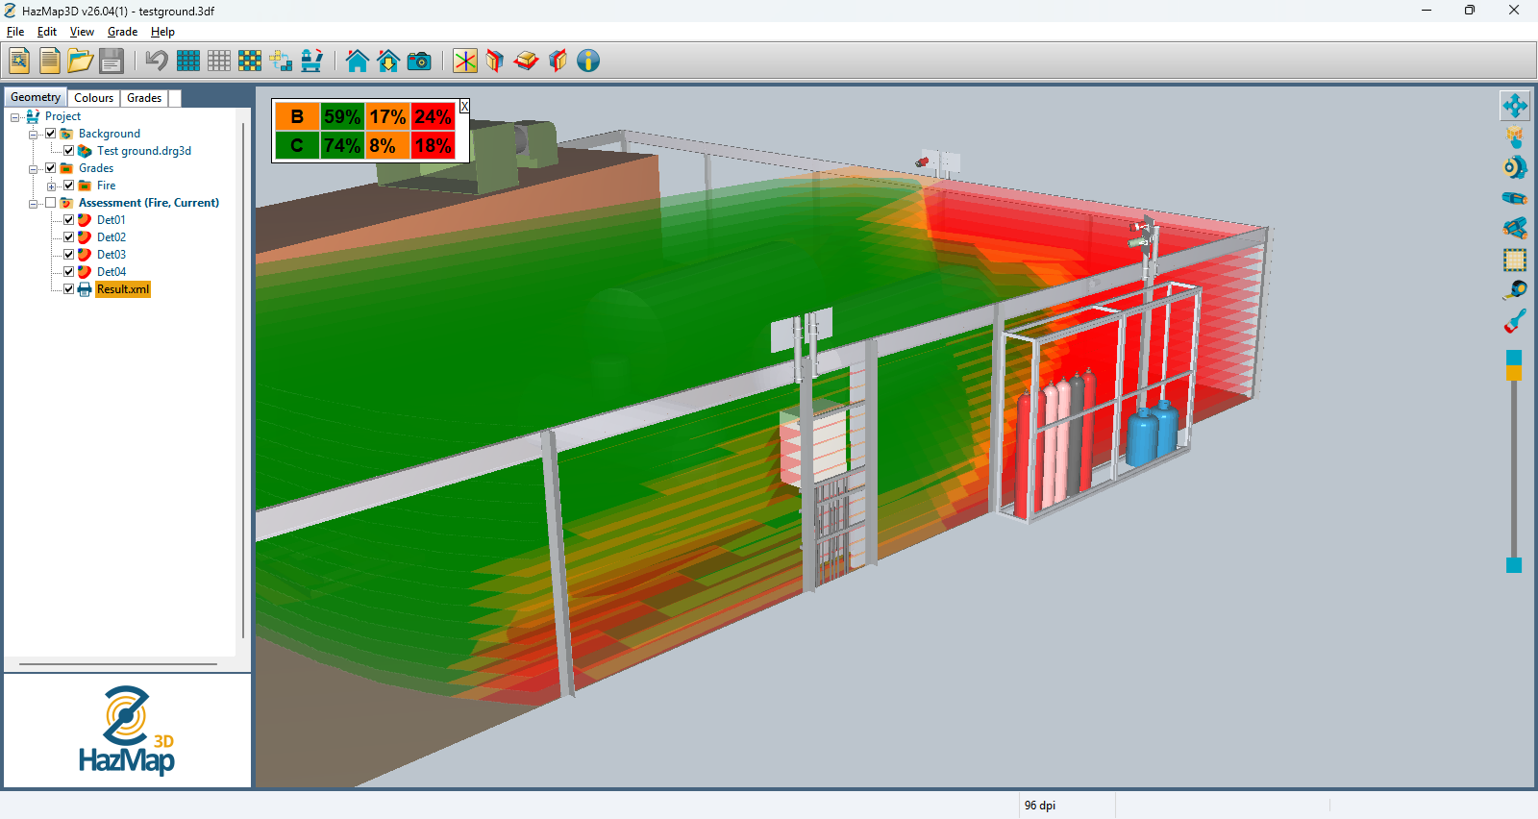This screenshot has width=1538, height=819.
Task: Expand the Fire grade node
Action: pos(52,186)
